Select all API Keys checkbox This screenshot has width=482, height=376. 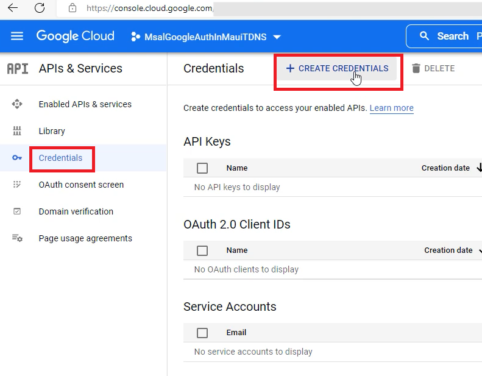pos(202,168)
